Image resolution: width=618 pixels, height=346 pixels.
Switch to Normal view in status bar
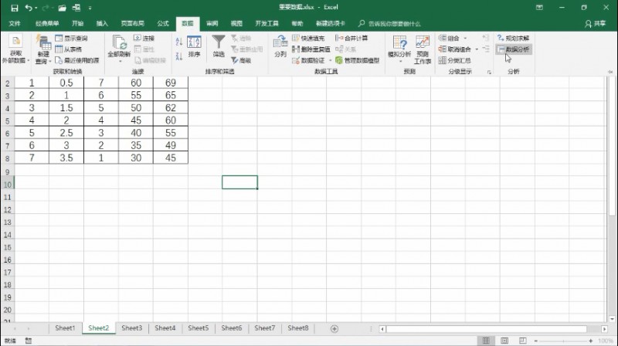[486, 341]
